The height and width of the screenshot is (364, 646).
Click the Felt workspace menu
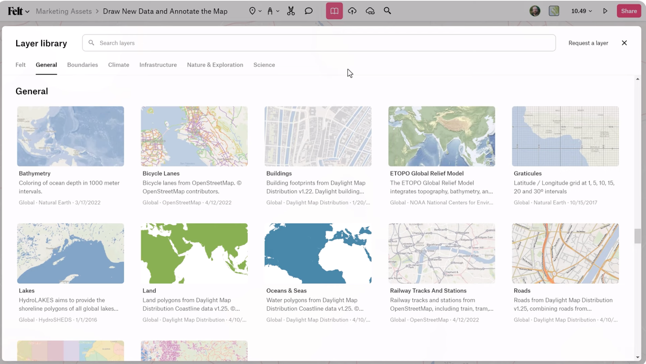(16, 11)
